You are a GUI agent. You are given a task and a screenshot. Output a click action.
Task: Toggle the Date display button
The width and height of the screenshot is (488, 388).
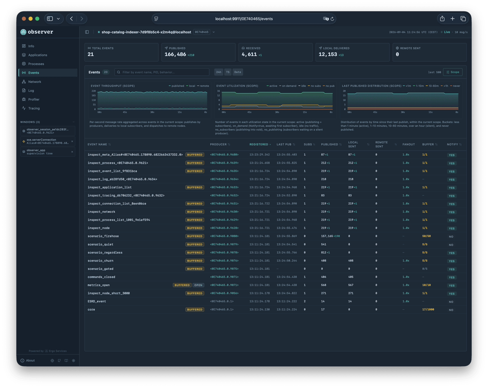(238, 72)
